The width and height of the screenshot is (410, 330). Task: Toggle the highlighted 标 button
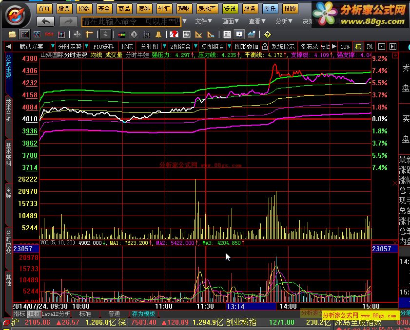(358, 46)
